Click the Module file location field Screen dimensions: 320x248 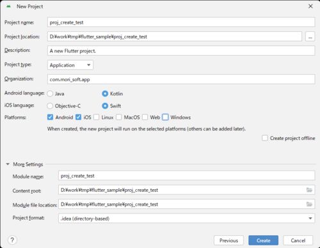click(186, 204)
